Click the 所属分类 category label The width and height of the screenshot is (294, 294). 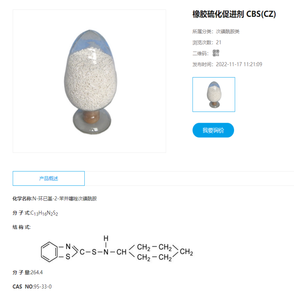[203, 31]
